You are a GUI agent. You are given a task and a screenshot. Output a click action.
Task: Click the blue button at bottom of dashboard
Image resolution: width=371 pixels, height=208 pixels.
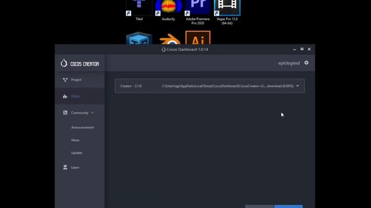[x=289, y=206]
